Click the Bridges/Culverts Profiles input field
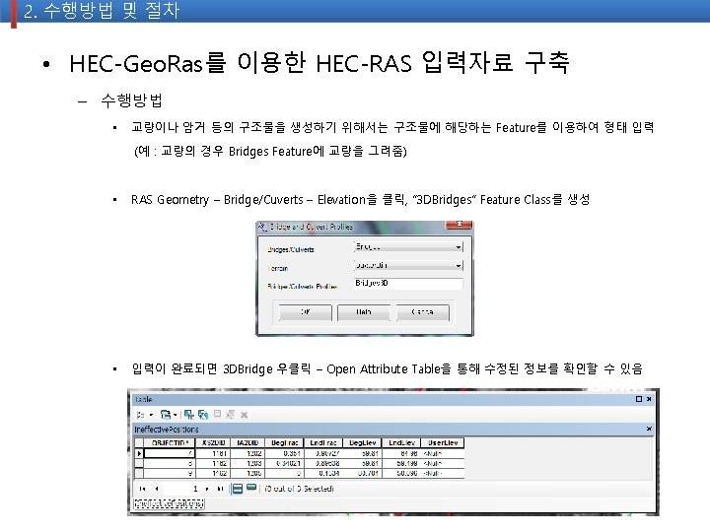The width and height of the screenshot is (710, 532). [408, 284]
